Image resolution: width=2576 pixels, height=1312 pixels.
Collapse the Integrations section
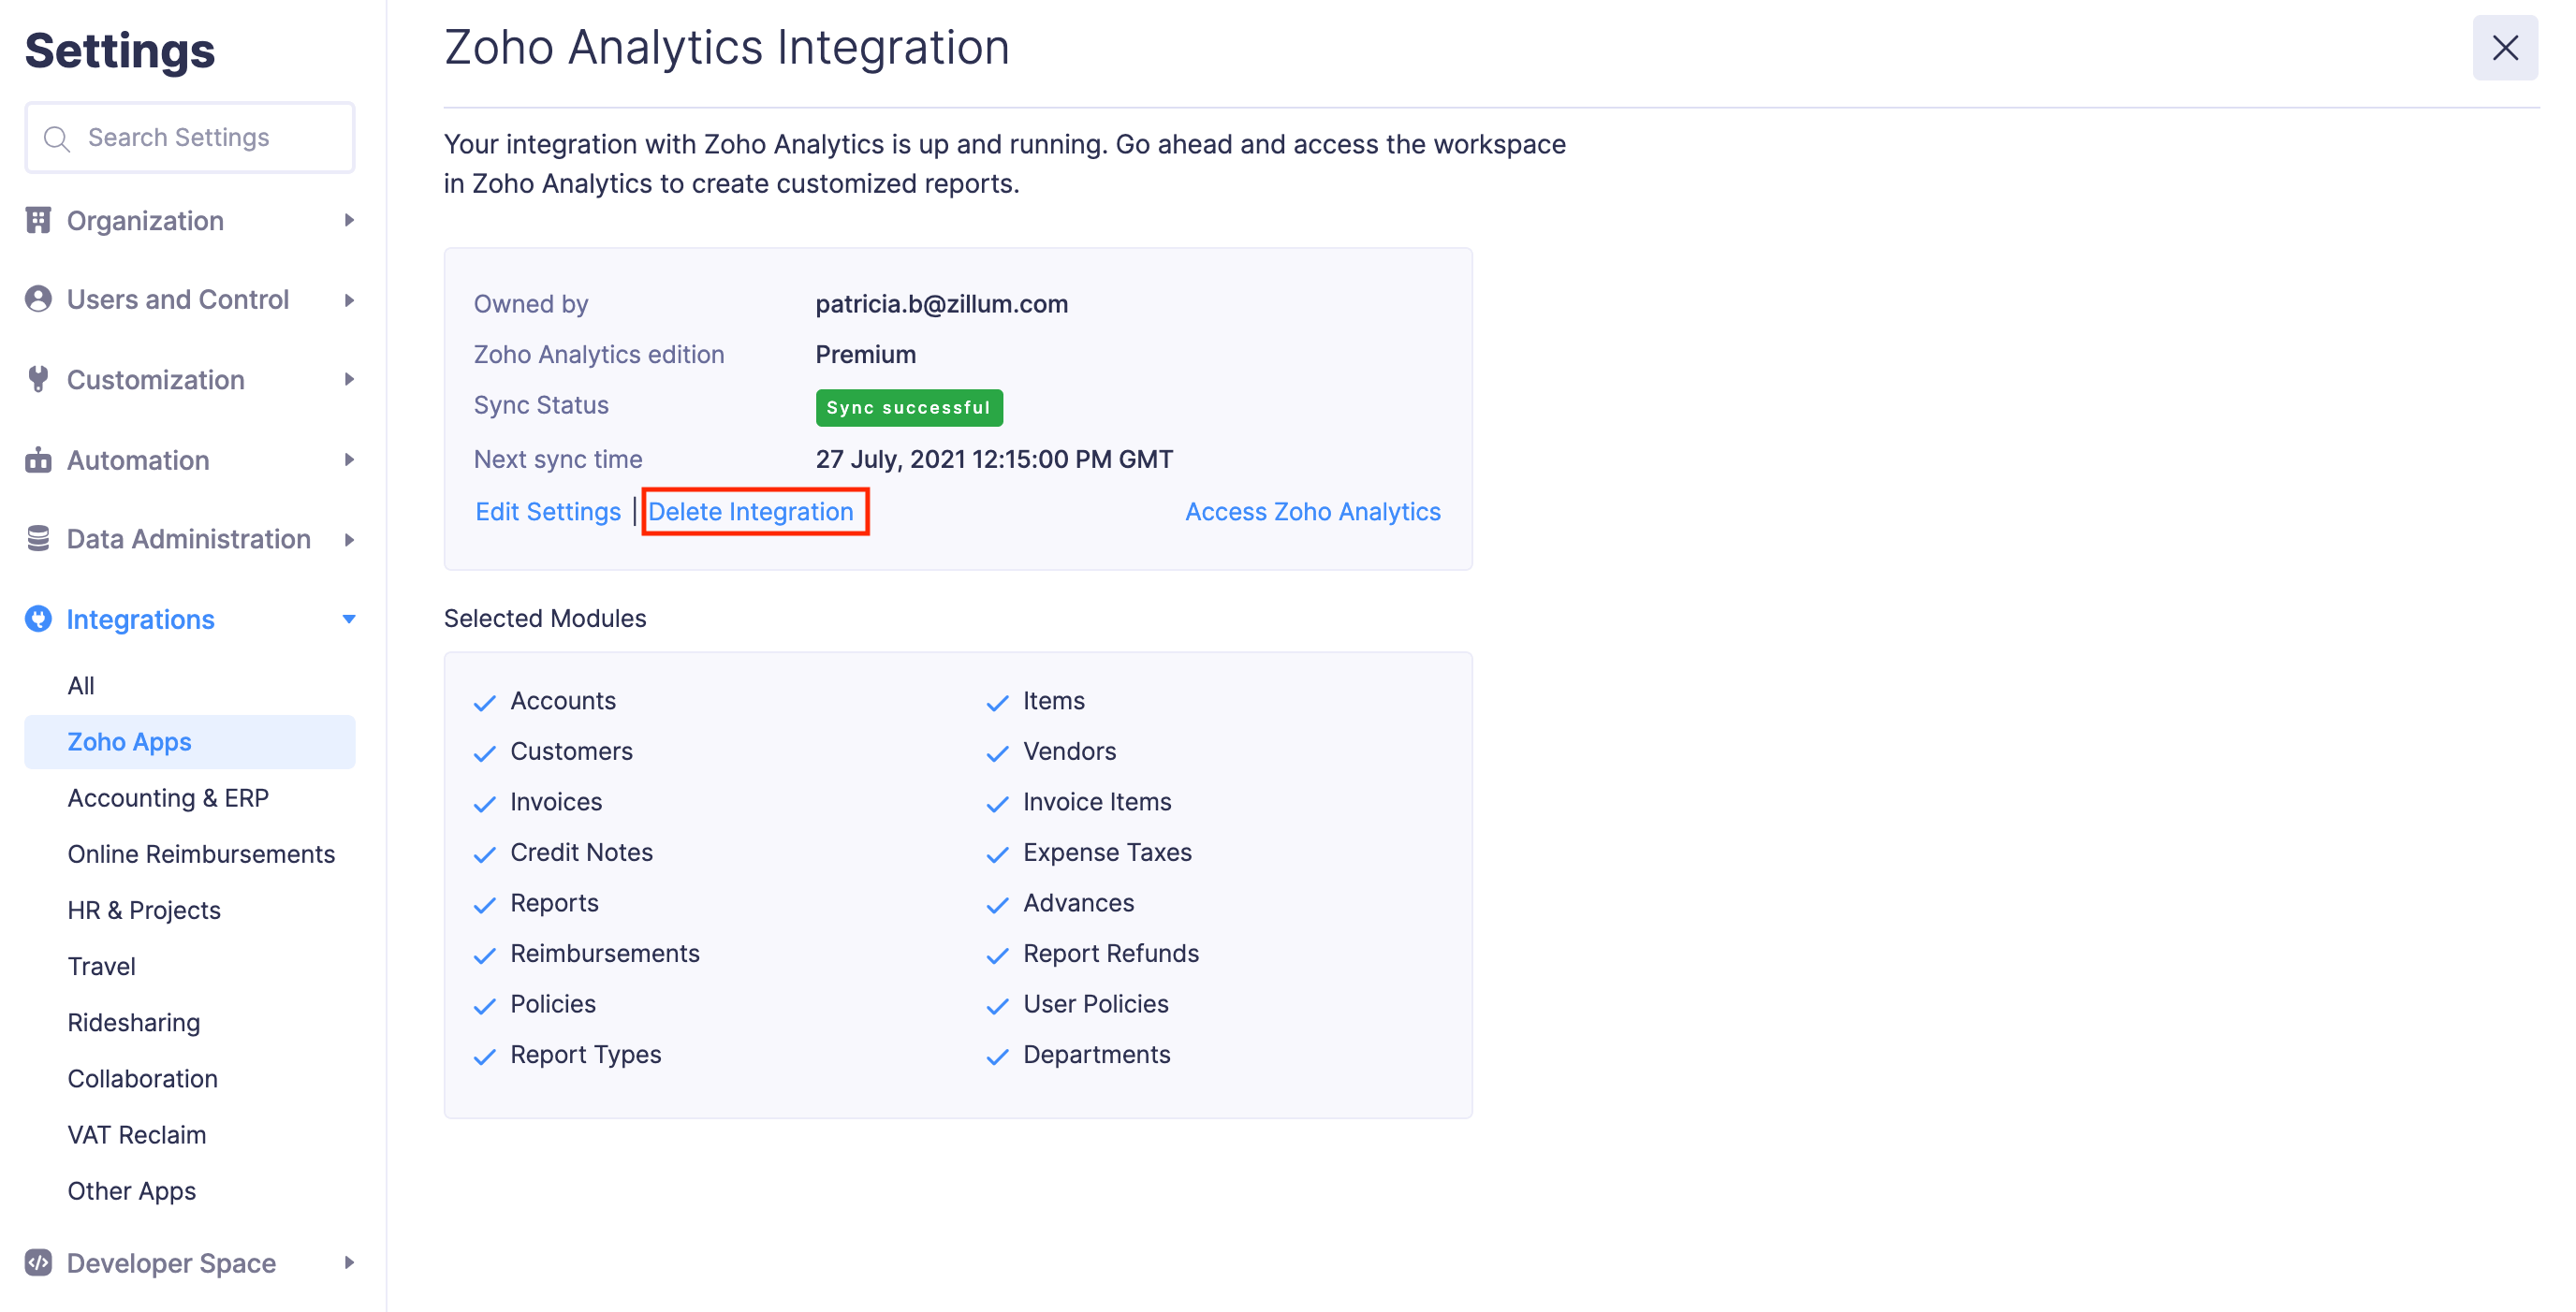348,618
